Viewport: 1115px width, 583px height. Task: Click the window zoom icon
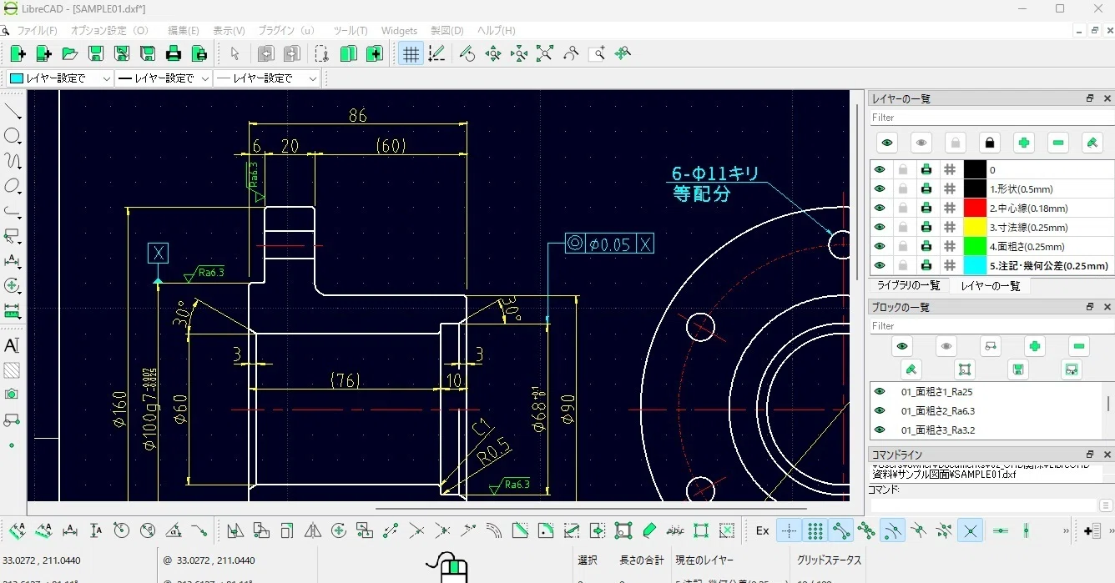(597, 54)
